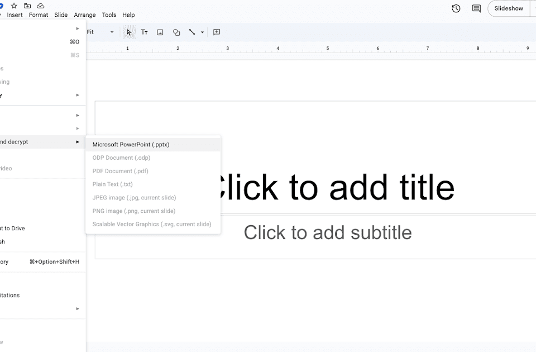Click the insert image icon
The width and height of the screenshot is (536, 352).
(x=160, y=32)
